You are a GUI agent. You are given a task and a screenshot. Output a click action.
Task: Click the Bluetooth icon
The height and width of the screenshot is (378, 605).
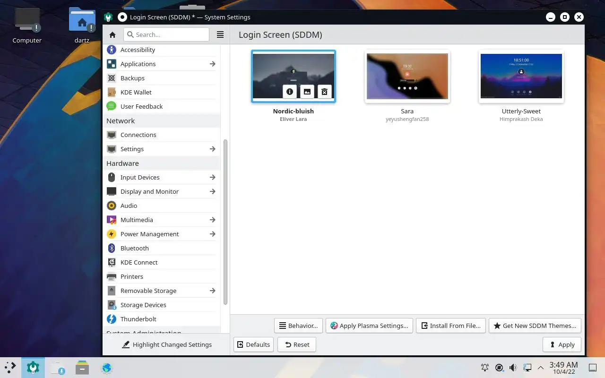click(x=112, y=248)
